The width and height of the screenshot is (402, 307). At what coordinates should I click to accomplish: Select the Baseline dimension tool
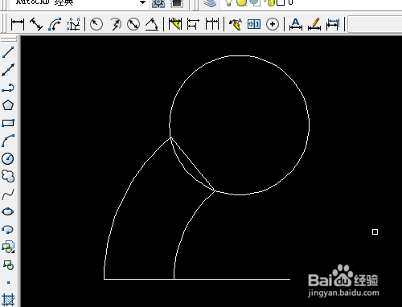(194, 24)
